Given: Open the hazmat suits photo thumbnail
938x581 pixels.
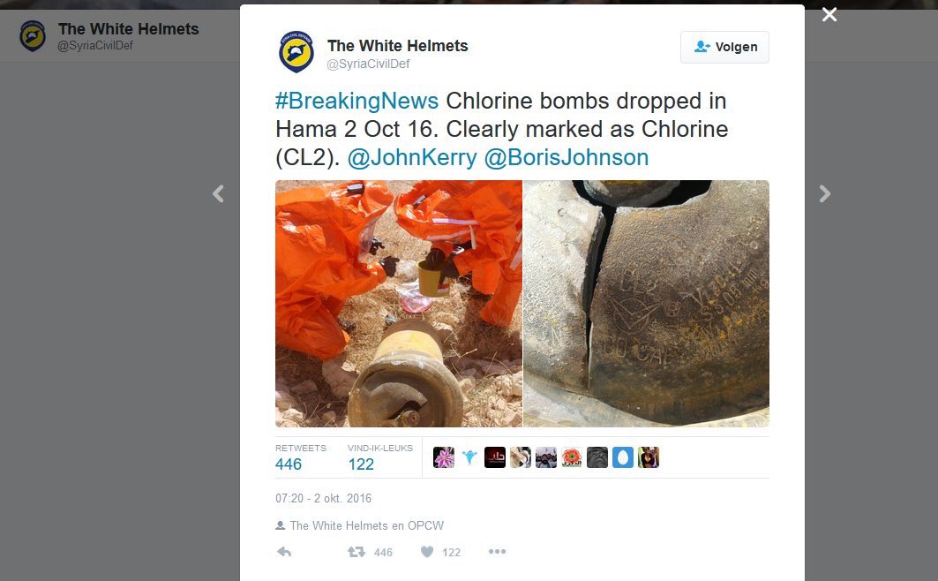Looking at the screenshot, I should 399,304.
